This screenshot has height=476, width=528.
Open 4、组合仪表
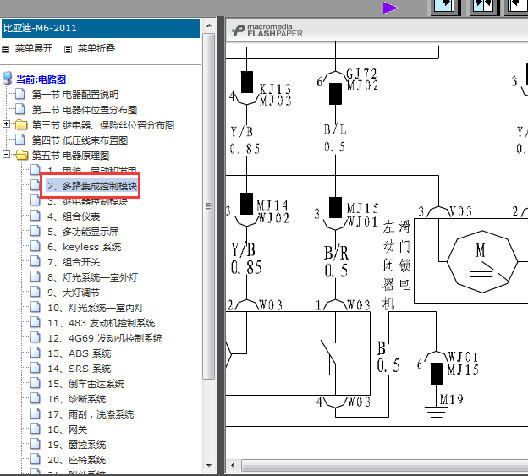coord(74,216)
